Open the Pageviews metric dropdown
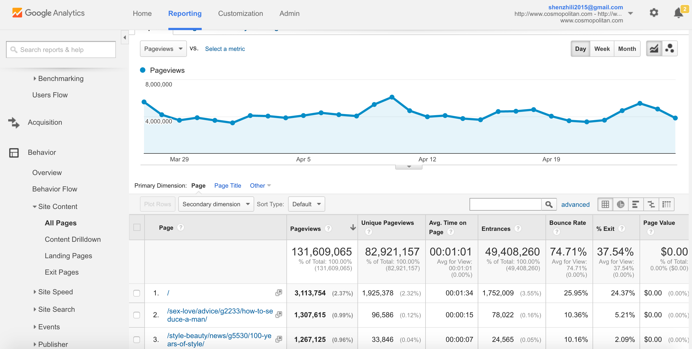 pyautogui.click(x=163, y=49)
